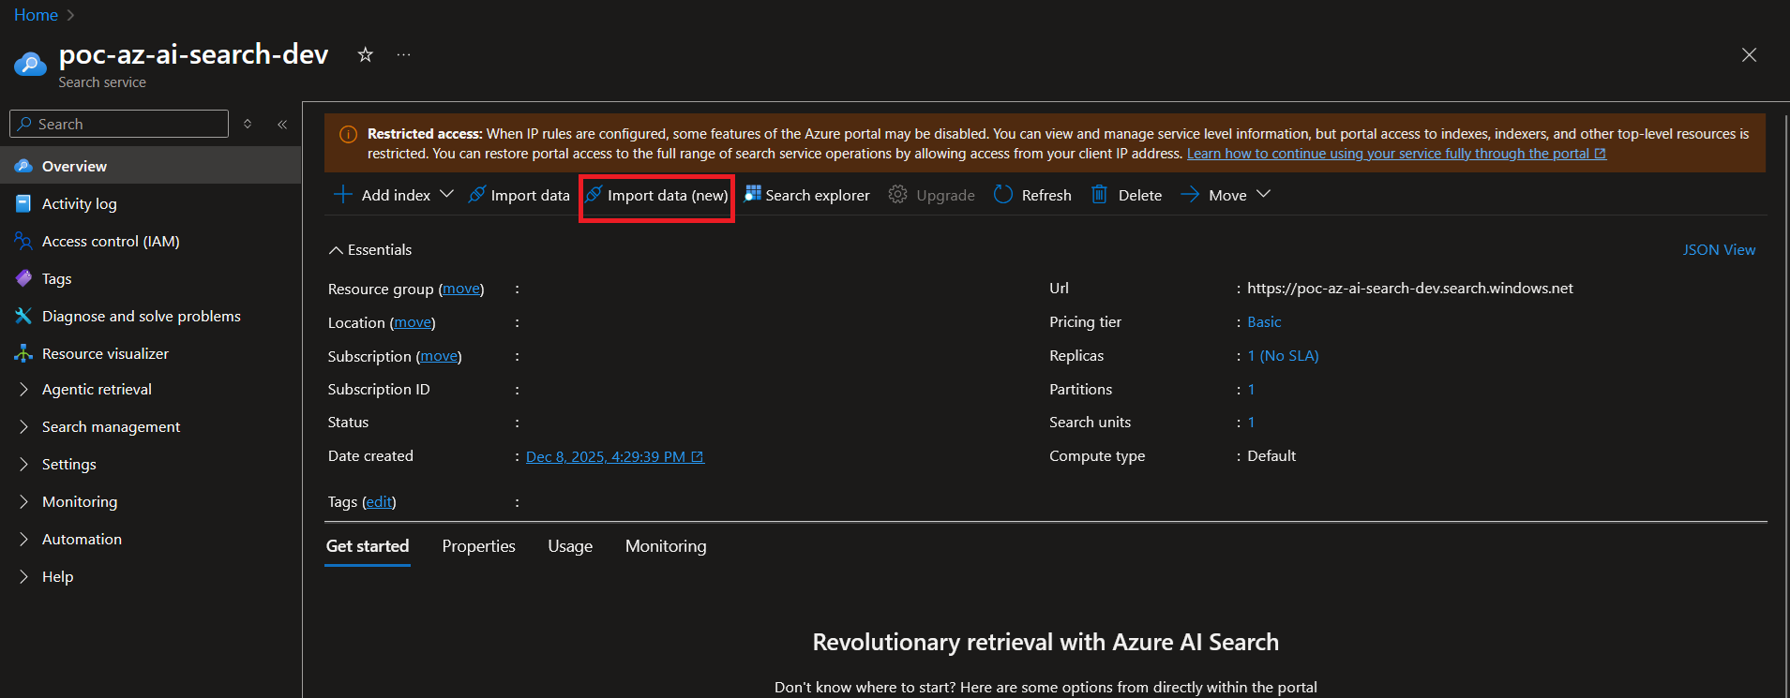Click the Diagnose and solve problems wrench icon
The height and width of the screenshot is (698, 1790).
[23, 316]
